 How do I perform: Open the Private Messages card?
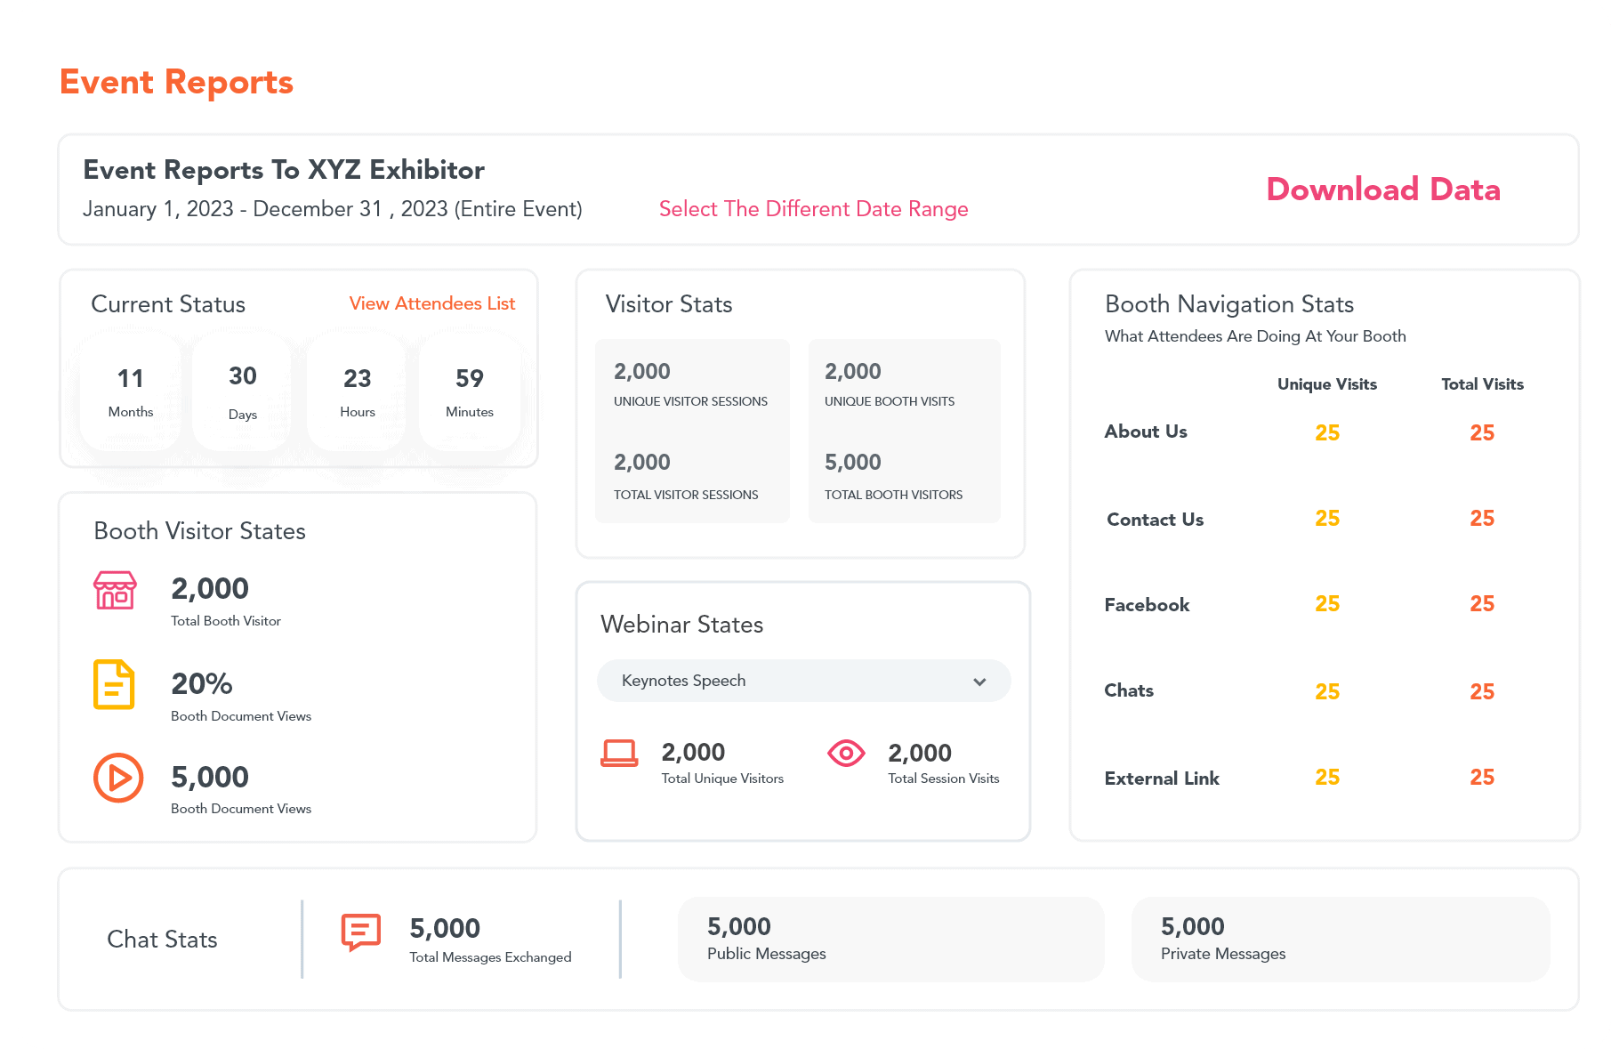pyautogui.click(x=1340, y=940)
